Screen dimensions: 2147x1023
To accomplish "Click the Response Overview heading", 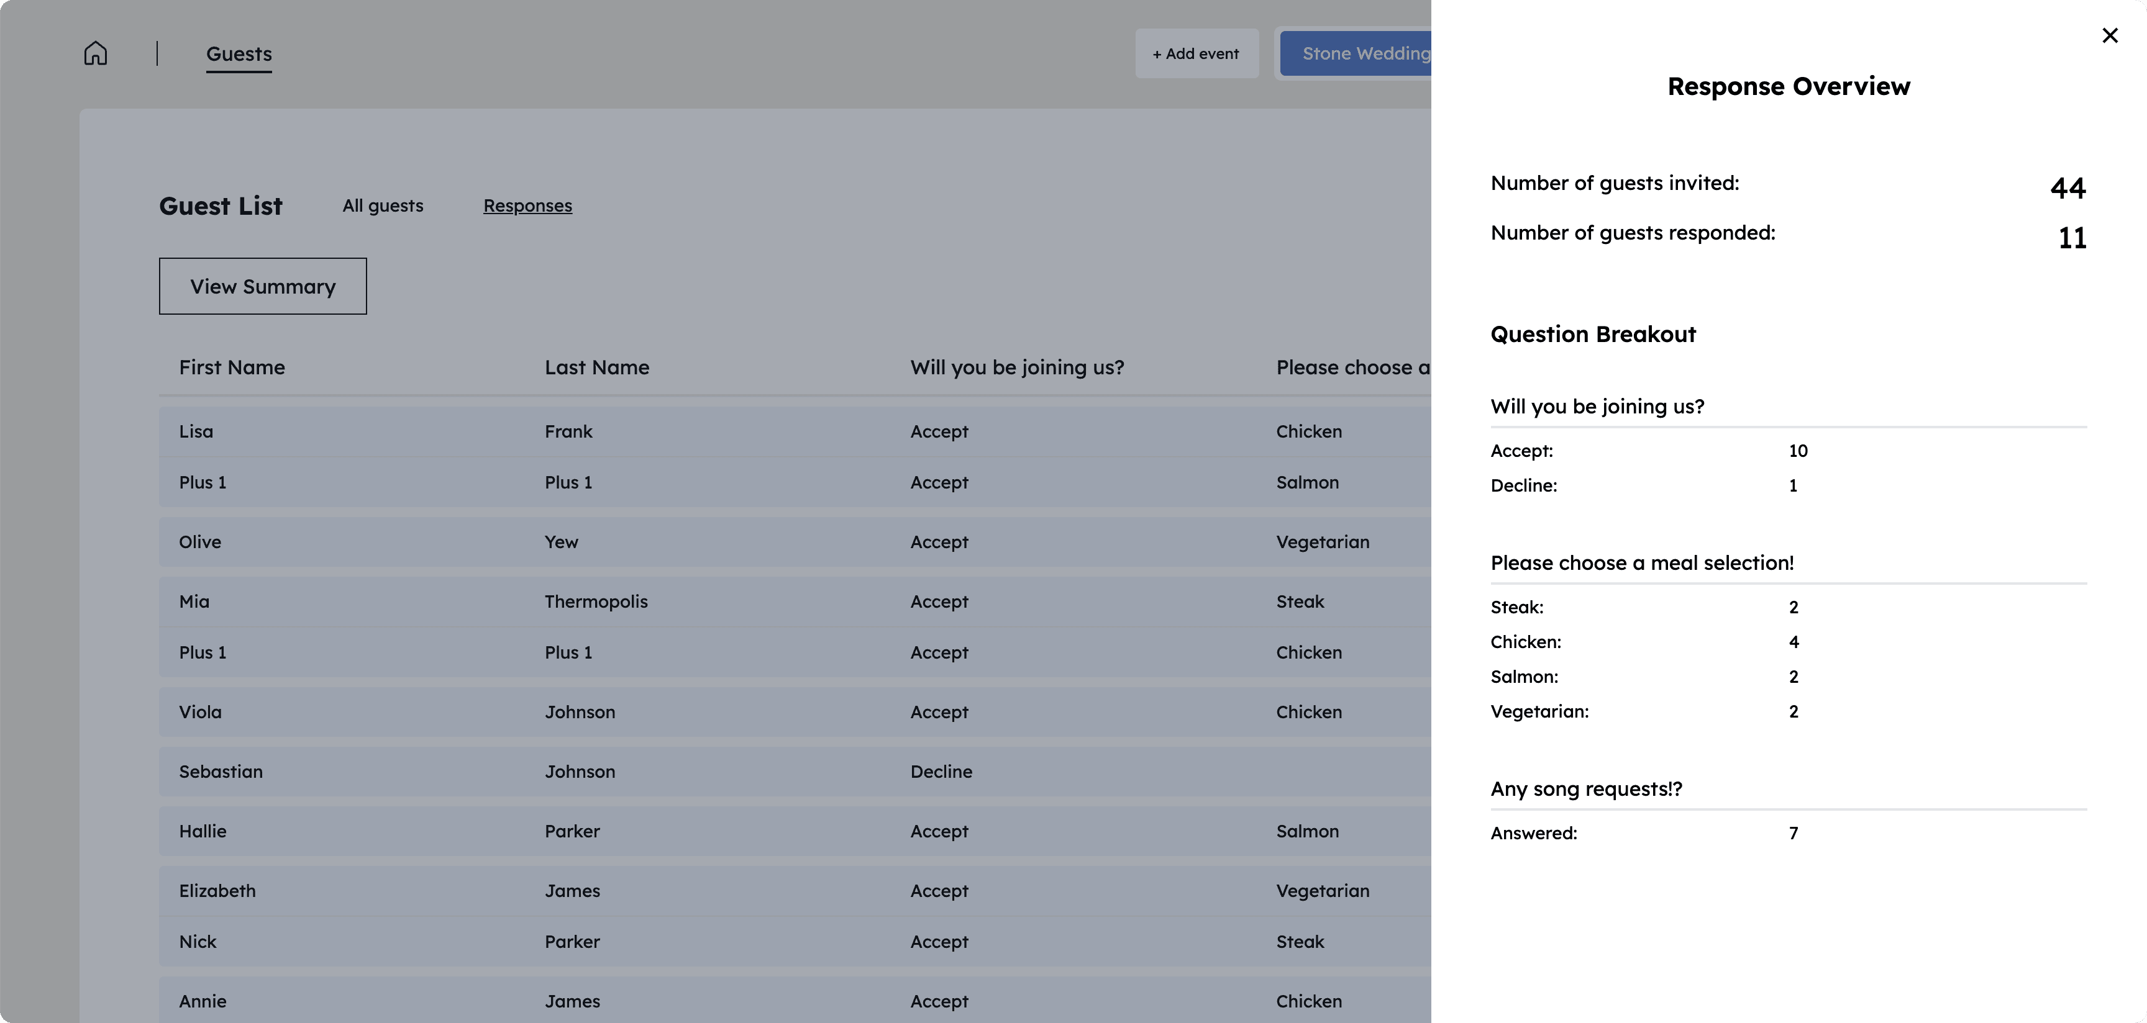I will (1789, 86).
